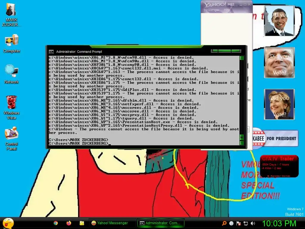Viewport: 305px width, 229px height.
Task: Click the smiley-face Start button
Action: point(8,223)
